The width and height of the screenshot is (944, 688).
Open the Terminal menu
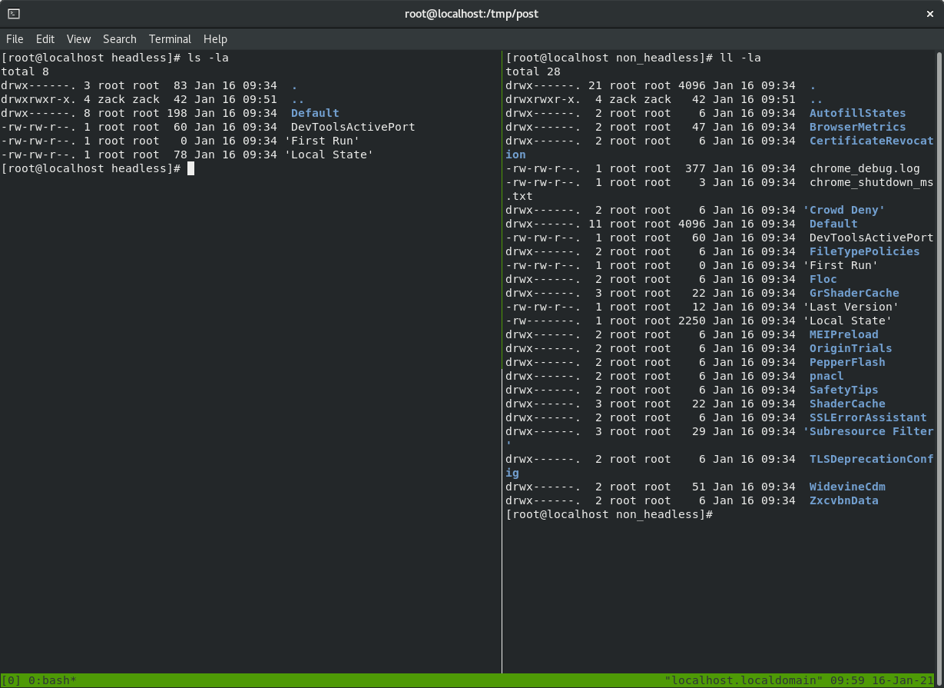[170, 39]
